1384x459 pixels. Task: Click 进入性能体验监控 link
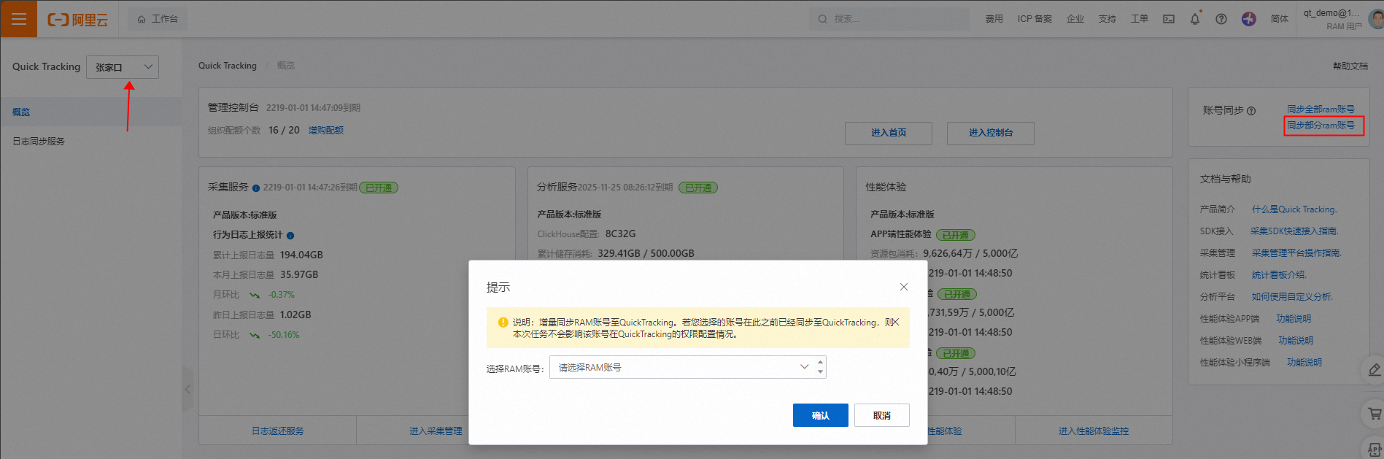[x=1094, y=431]
